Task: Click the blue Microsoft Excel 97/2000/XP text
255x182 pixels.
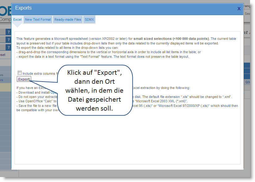Action: [x=182, y=106]
